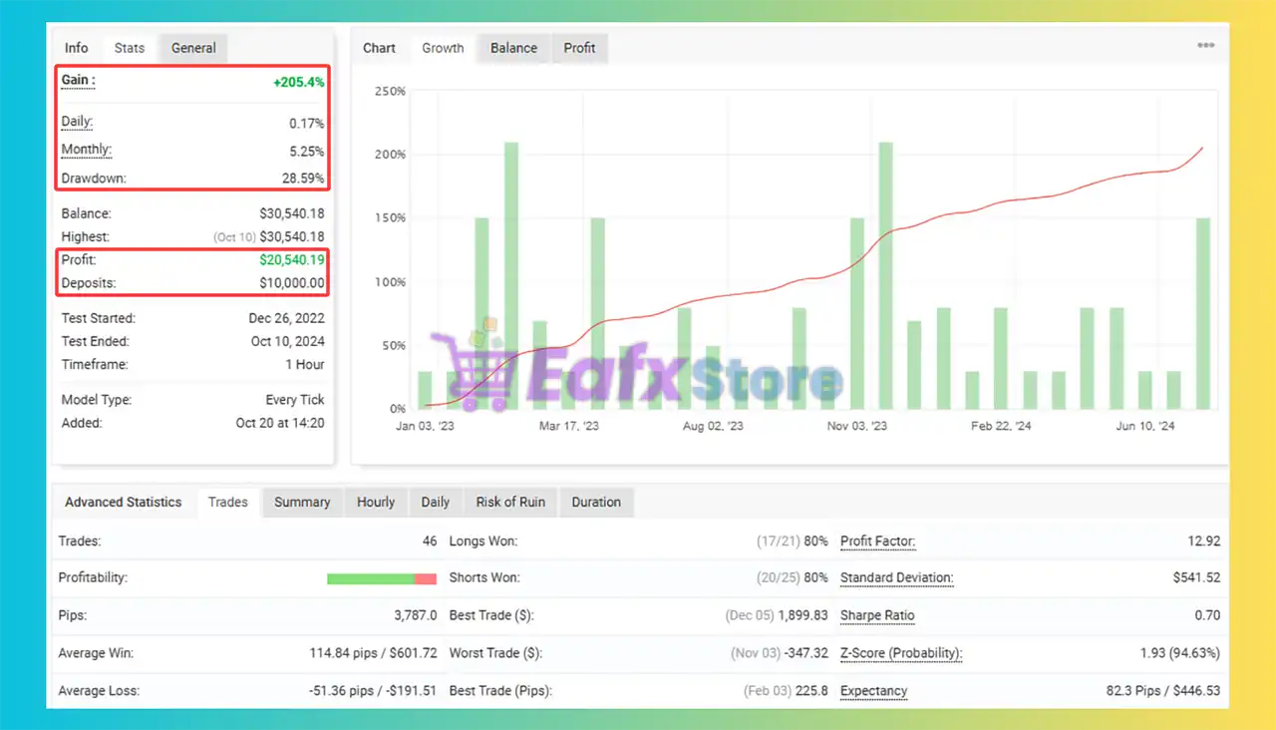Click the Expectancy label
Image resolution: width=1276 pixels, height=730 pixels.
(x=873, y=691)
